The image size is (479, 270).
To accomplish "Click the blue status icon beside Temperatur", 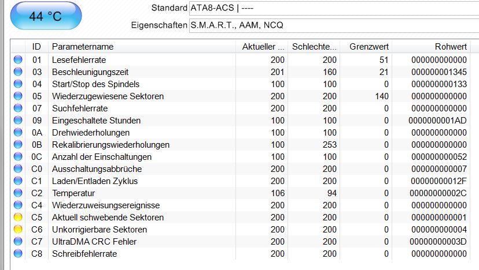I will click(x=17, y=193).
